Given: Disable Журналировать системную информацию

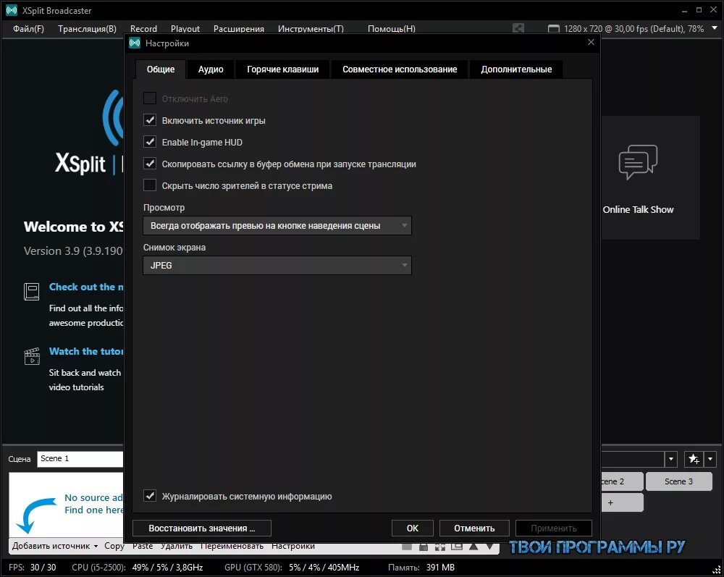Looking at the screenshot, I should click(150, 496).
